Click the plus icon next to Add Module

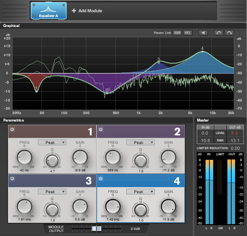coord(74,11)
